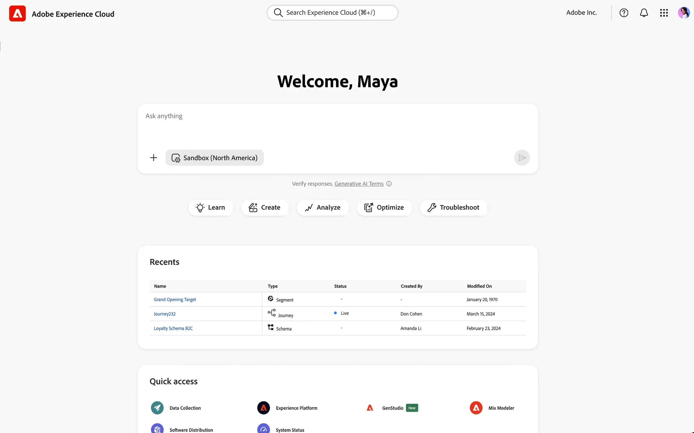
Task: Open the System Status quick access label
Action: pyautogui.click(x=290, y=430)
